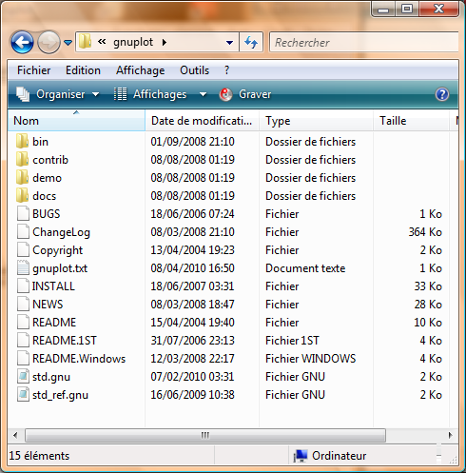This screenshot has width=466, height=473.
Task: Select the std_ref.gnu file icon
Action: coord(23,394)
